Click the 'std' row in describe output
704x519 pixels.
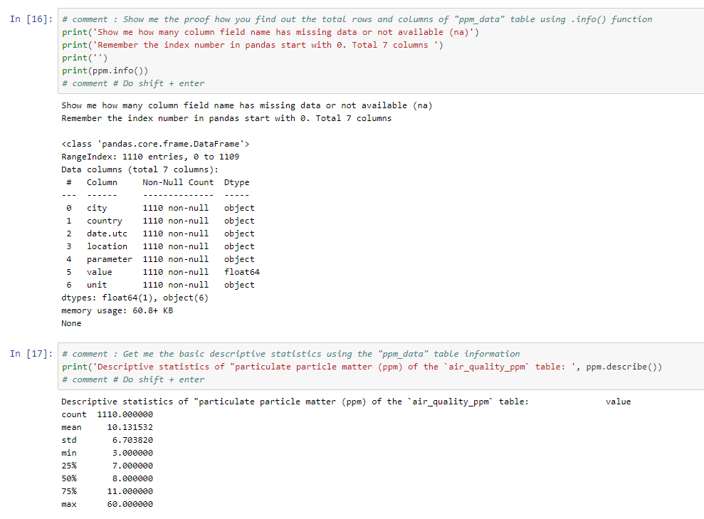(x=69, y=440)
